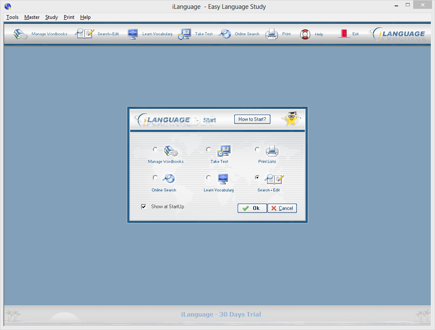Screen dimensions: 435x330
Task: Click the iLanguage app icon in title bar
Action: point(8,6)
